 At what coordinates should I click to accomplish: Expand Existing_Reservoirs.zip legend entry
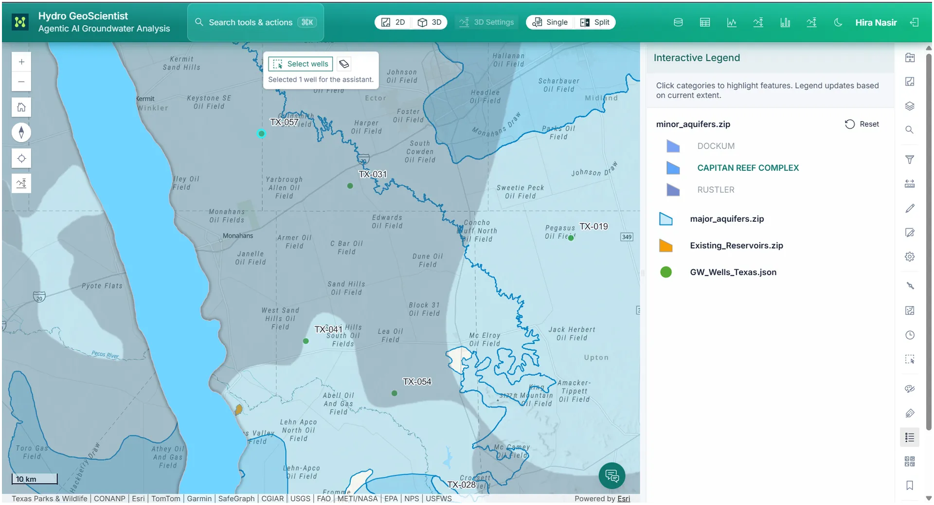click(x=736, y=246)
